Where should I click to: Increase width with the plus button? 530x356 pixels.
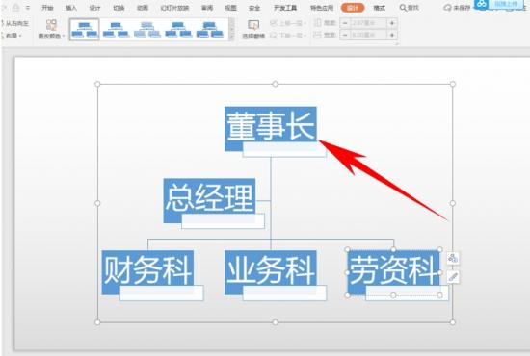click(392, 35)
